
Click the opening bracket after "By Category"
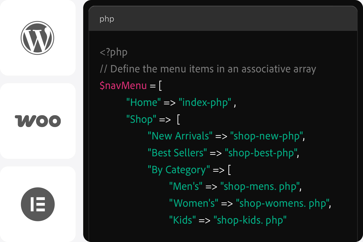click(229, 170)
